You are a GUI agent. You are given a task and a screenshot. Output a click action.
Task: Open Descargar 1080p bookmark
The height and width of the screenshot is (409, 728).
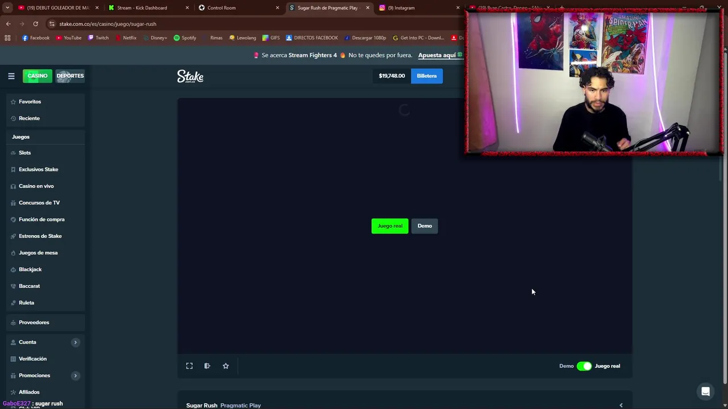365,37
